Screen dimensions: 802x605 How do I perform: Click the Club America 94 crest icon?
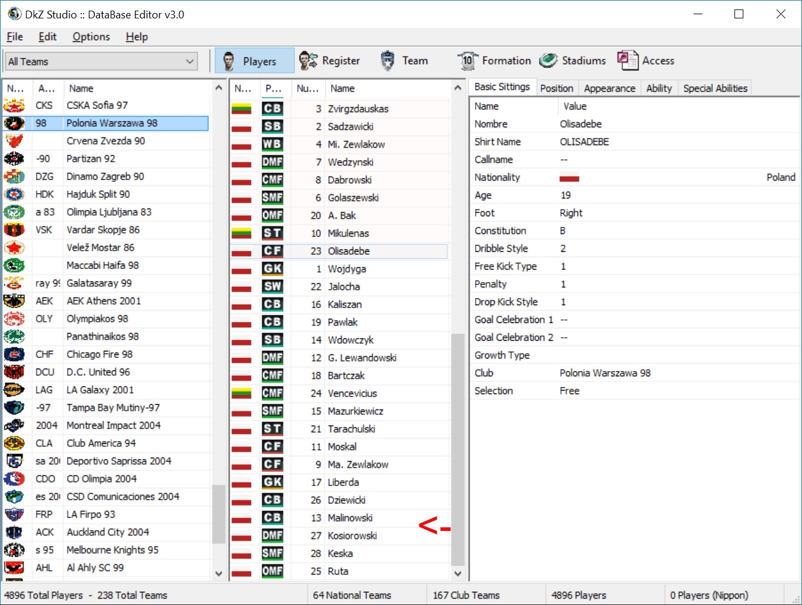click(14, 443)
